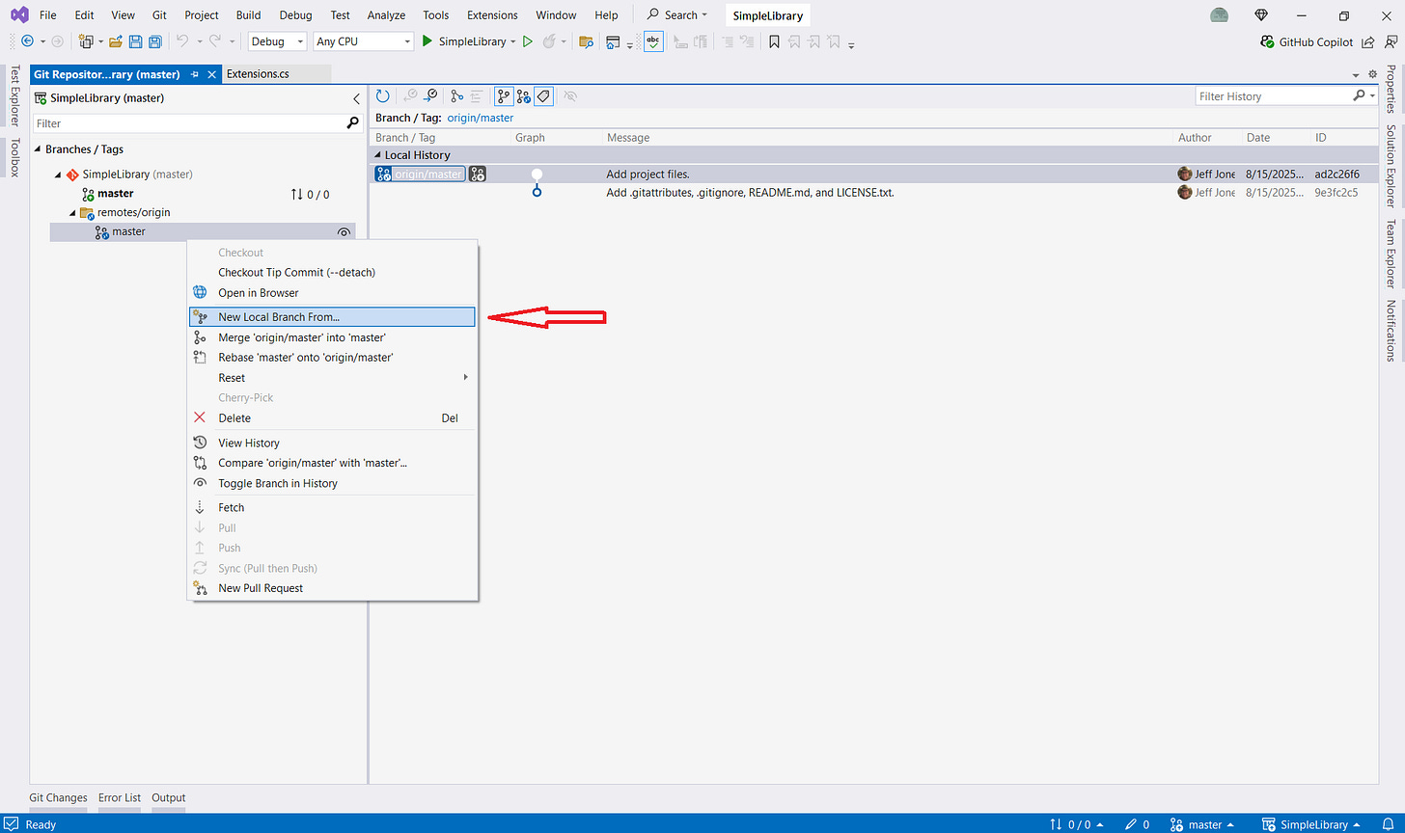
Task: Click the gear icon above Properties tab
Action: point(1372,74)
